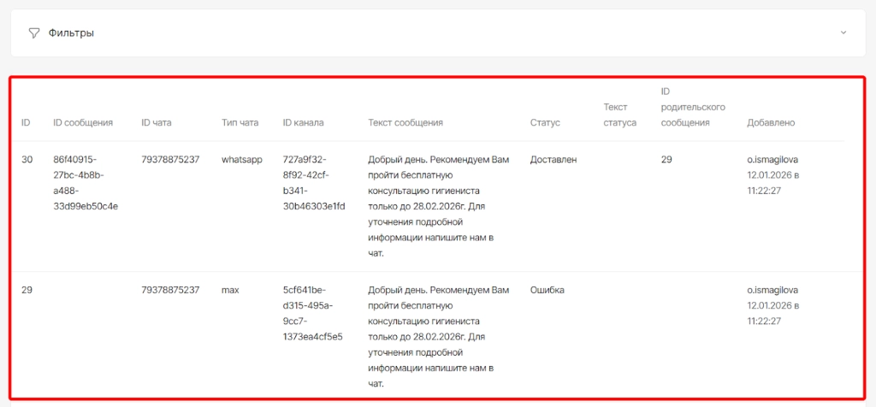
Task: Click the Статус column header
Action: pos(545,123)
